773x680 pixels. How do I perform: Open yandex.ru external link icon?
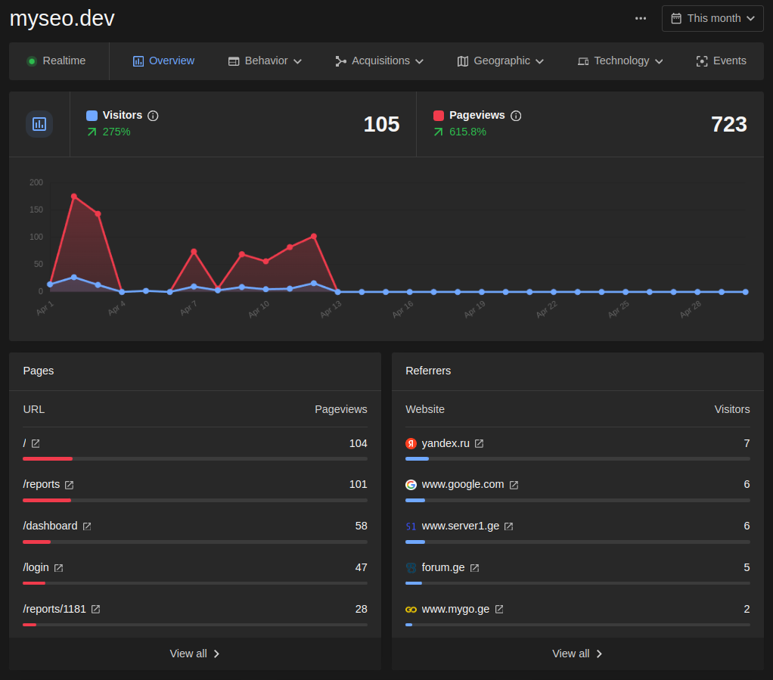pos(479,444)
